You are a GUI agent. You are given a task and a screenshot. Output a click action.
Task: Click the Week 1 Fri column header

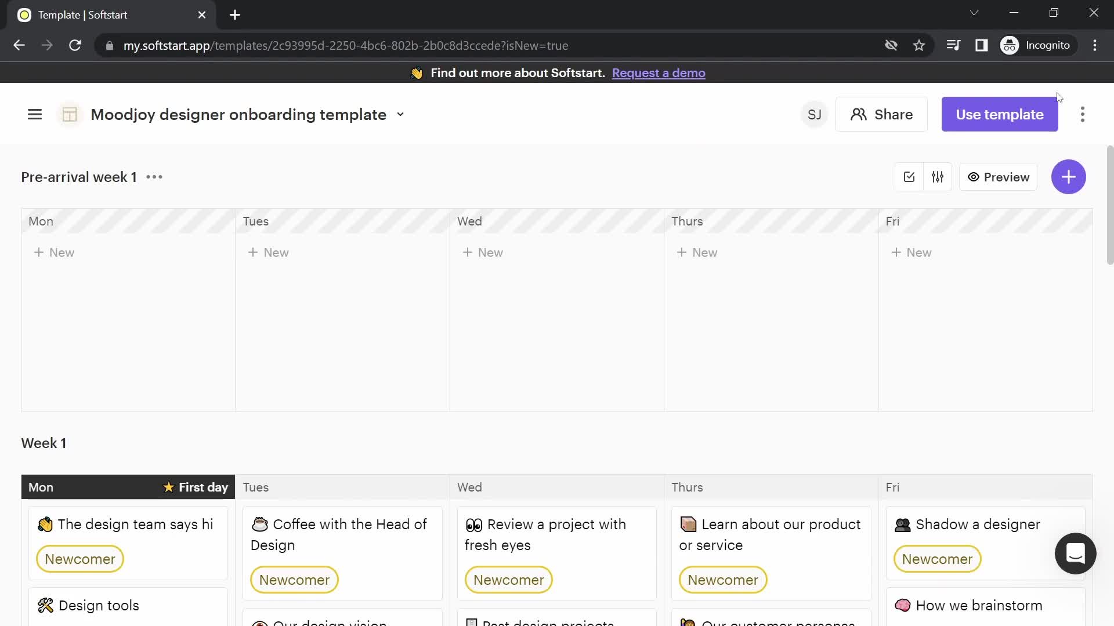pos(986,487)
